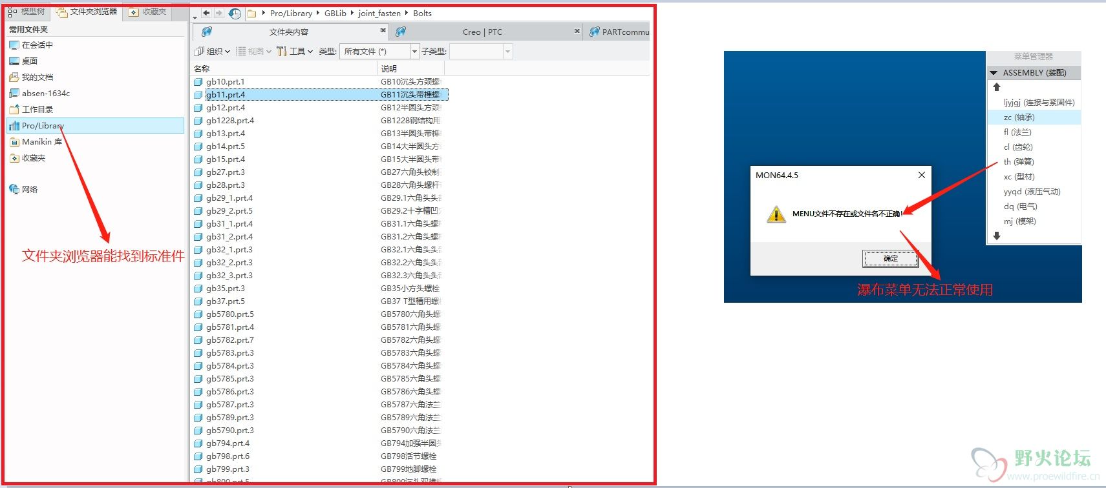Click part icon of gb13.prt.4
Screen dimensions: 1106x488
(x=198, y=134)
